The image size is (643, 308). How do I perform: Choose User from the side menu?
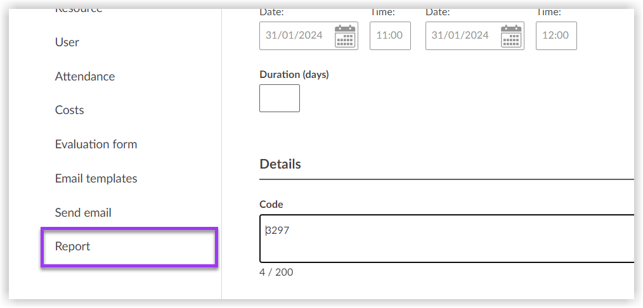point(67,42)
